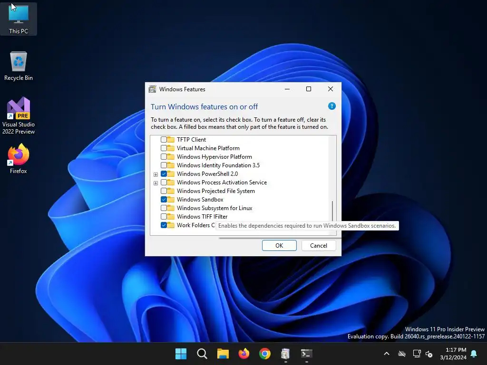The width and height of the screenshot is (487, 365).
Task: Enable Windows Subsystem for Linux checkbox
Action: click(x=164, y=208)
